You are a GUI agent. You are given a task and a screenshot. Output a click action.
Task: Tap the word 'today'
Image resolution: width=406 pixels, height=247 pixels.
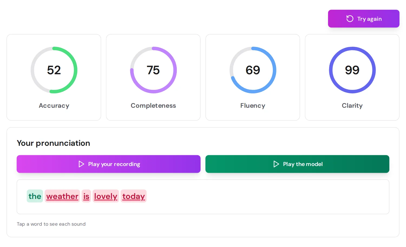[133, 196]
